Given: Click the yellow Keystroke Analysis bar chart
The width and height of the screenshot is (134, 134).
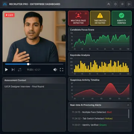Looking at the screenshot, I should (x=102, y=66).
